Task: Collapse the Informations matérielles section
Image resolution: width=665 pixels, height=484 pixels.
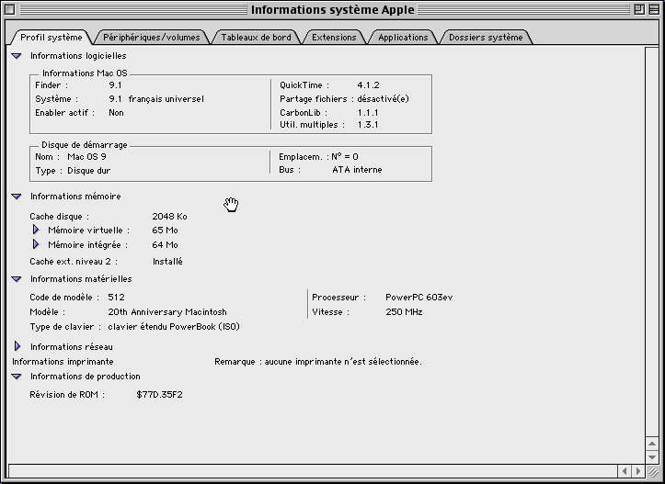Action: coord(17,279)
